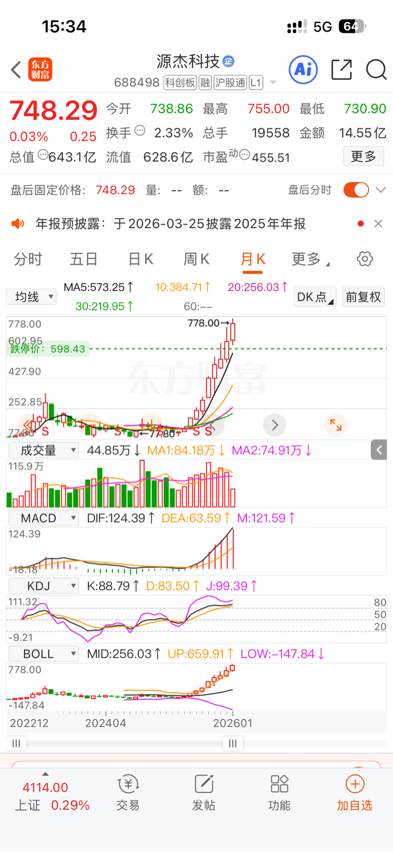393x852 pixels.
Task: Open the 交易 trade icon
Action: click(x=128, y=792)
